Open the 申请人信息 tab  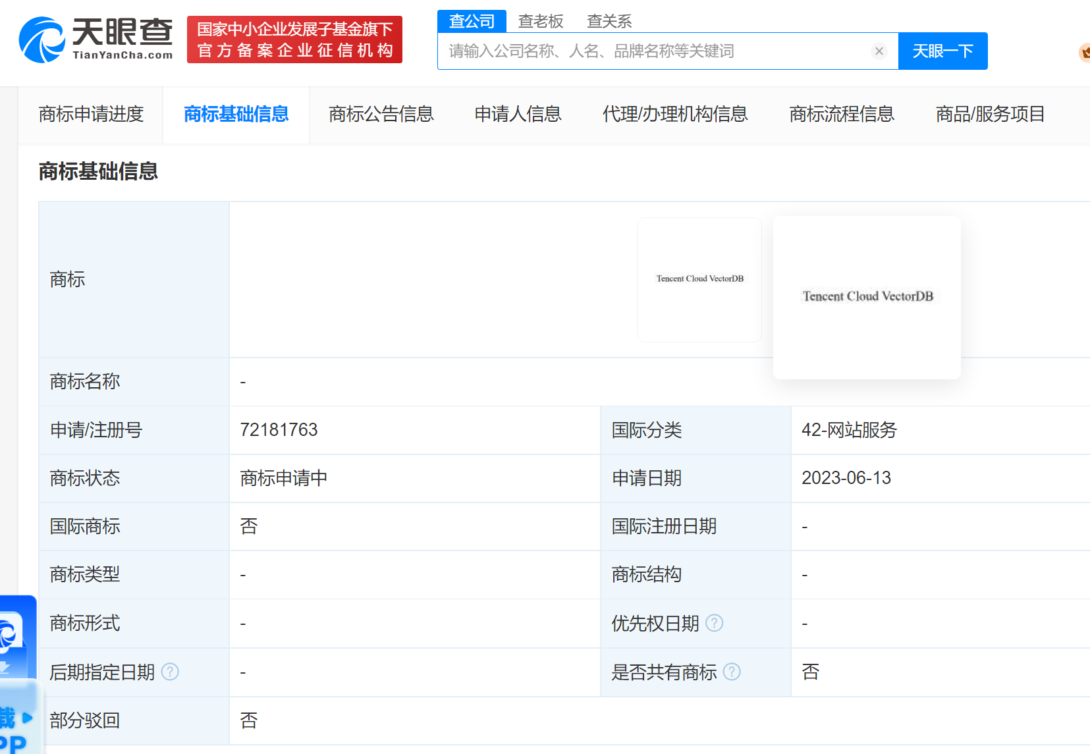coord(518,115)
